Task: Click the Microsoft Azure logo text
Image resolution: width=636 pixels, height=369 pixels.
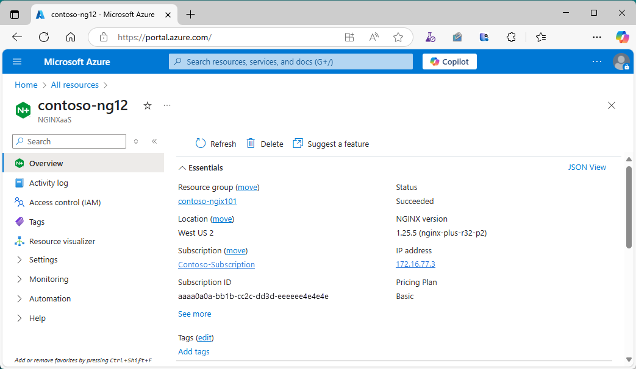Action: point(77,62)
